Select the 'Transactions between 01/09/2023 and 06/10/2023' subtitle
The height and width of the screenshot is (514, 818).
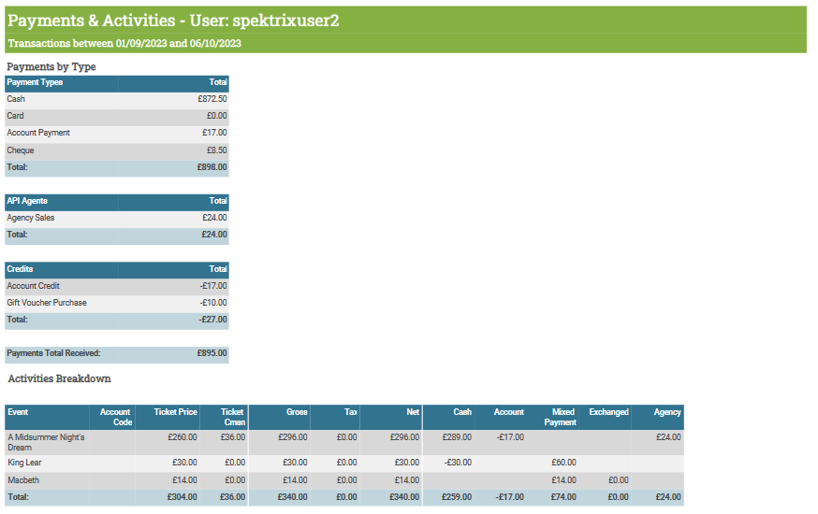[124, 43]
